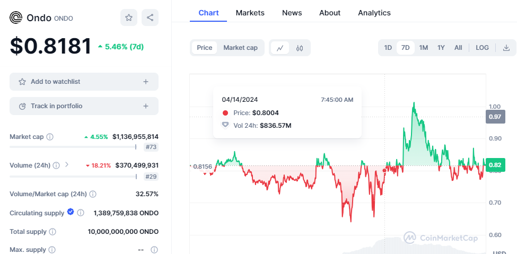Click $0.8181 price text

pos(50,46)
